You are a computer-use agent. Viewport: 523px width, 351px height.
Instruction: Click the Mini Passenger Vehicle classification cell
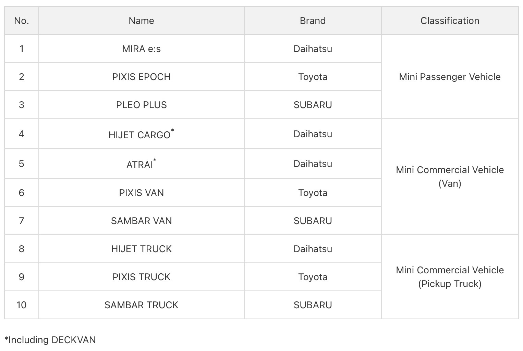(450, 77)
